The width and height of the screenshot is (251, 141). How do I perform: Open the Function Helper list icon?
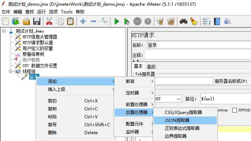[x=206, y=21]
